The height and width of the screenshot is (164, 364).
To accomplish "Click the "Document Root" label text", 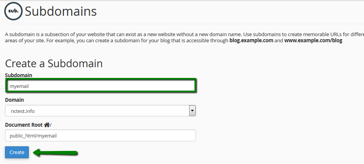I will coord(24,125).
